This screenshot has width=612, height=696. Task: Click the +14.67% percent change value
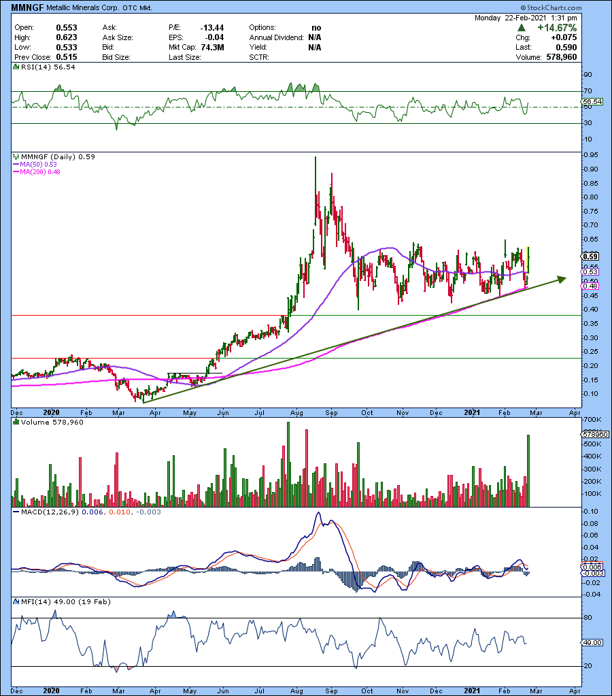coord(556,27)
